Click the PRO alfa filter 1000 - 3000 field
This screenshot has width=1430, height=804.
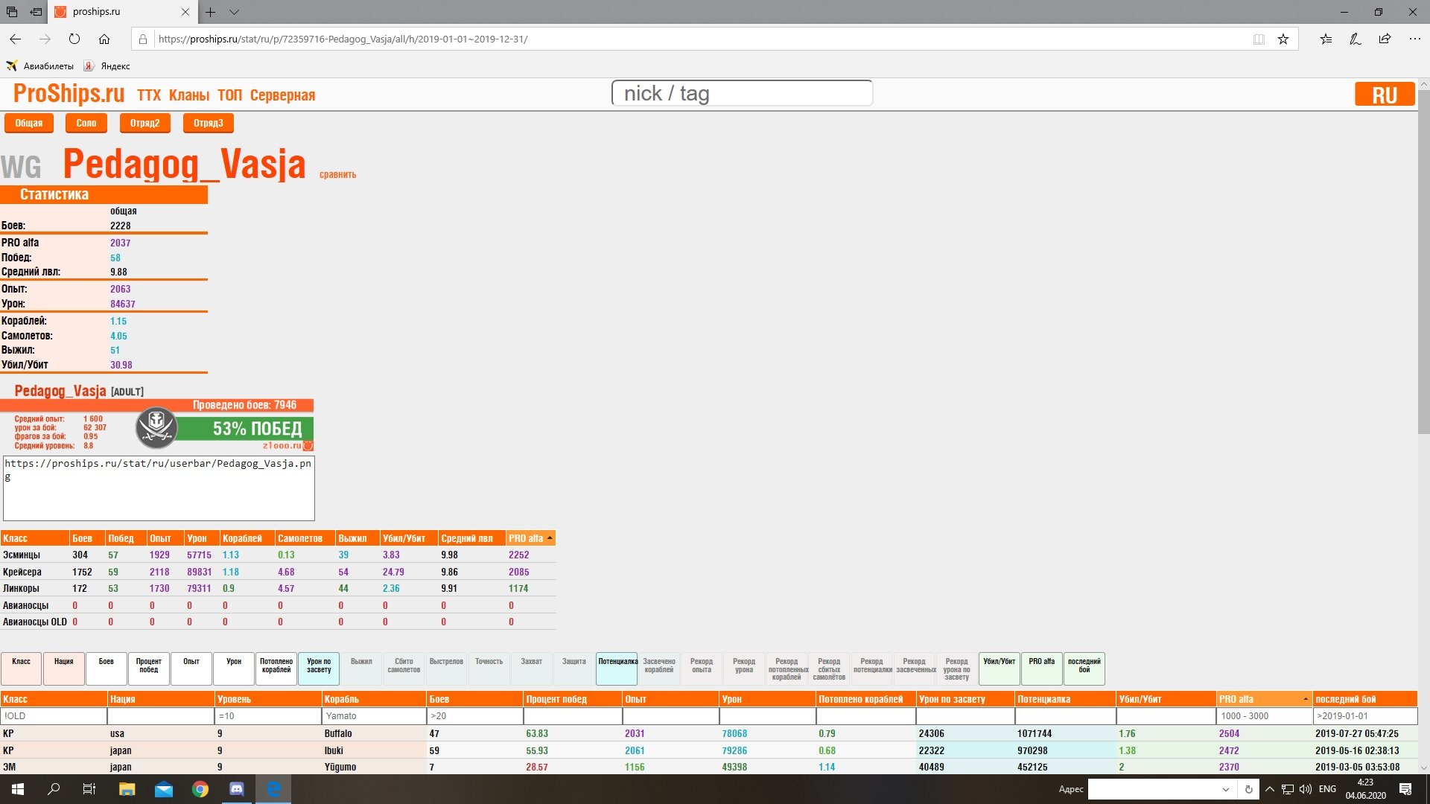1264,716
